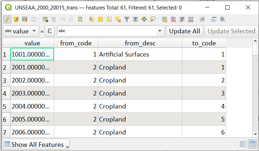Select row 2 using its row header
259x151 pixels.
(x=6, y=67)
